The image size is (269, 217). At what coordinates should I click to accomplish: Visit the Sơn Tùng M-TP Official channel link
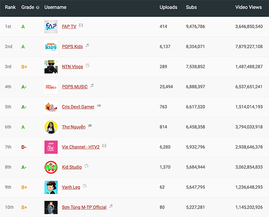tap(84, 207)
